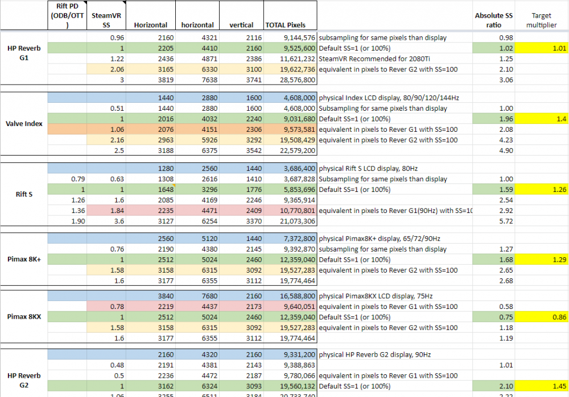569x397 pixels.
Task: Click the pink SteamVR SS cell '1.84'
Action: pos(106,211)
